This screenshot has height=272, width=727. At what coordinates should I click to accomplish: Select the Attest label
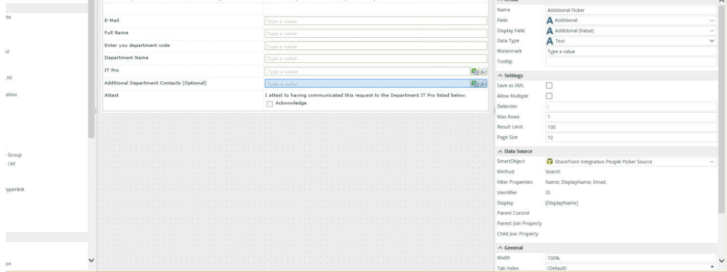pyautogui.click(x=112, y=96)
